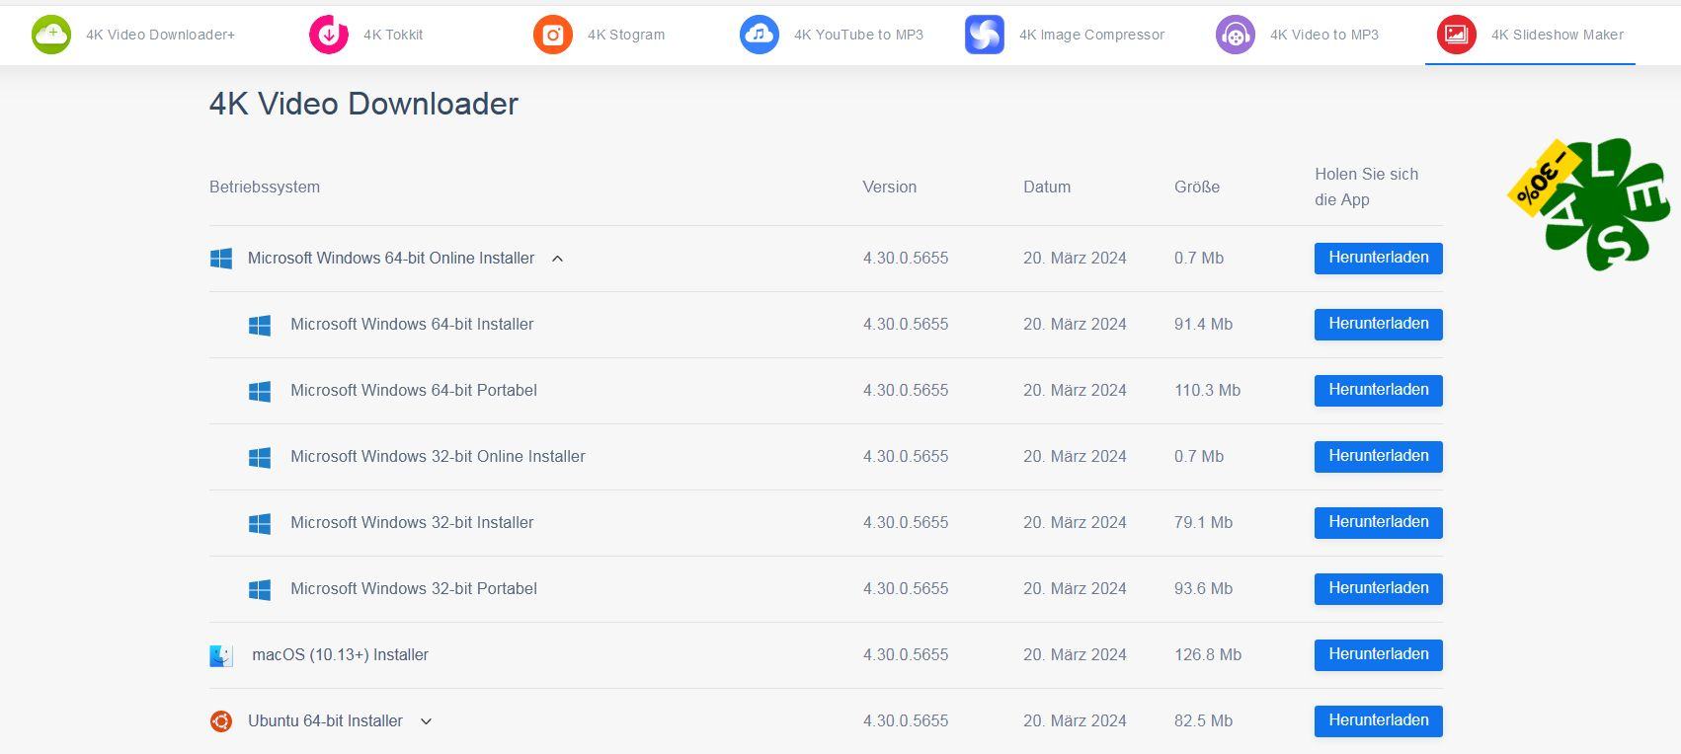Download the Windows 64-bit Installer
The width and height of the screenshot is (1681, 754).
1378,325
